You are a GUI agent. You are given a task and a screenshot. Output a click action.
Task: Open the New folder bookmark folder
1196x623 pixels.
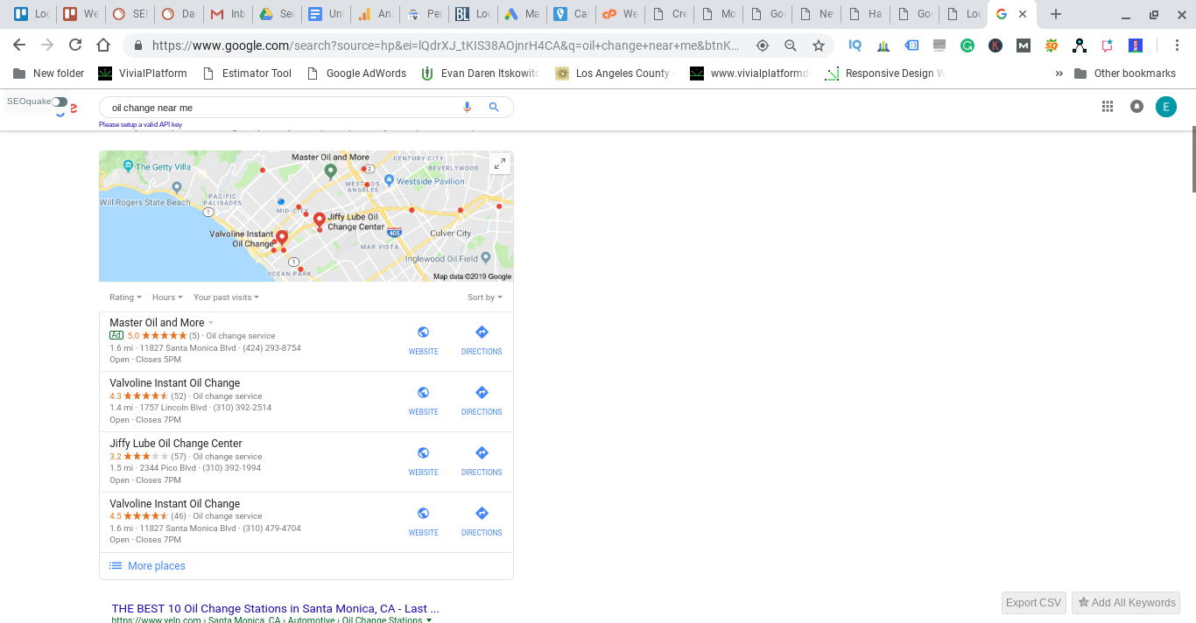(x=49, y=73)
